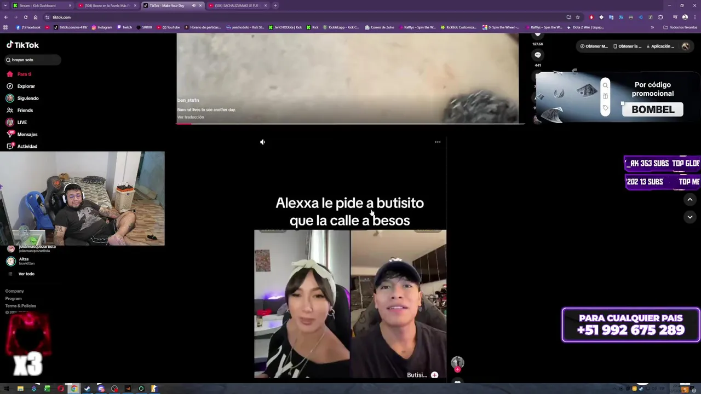Open the Windows Start button
Image resolution: width=701 pixels, height=394 pixels.
point(5,389)
